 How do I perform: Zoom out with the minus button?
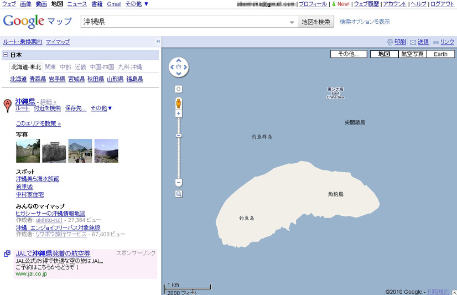coord(179,183)
